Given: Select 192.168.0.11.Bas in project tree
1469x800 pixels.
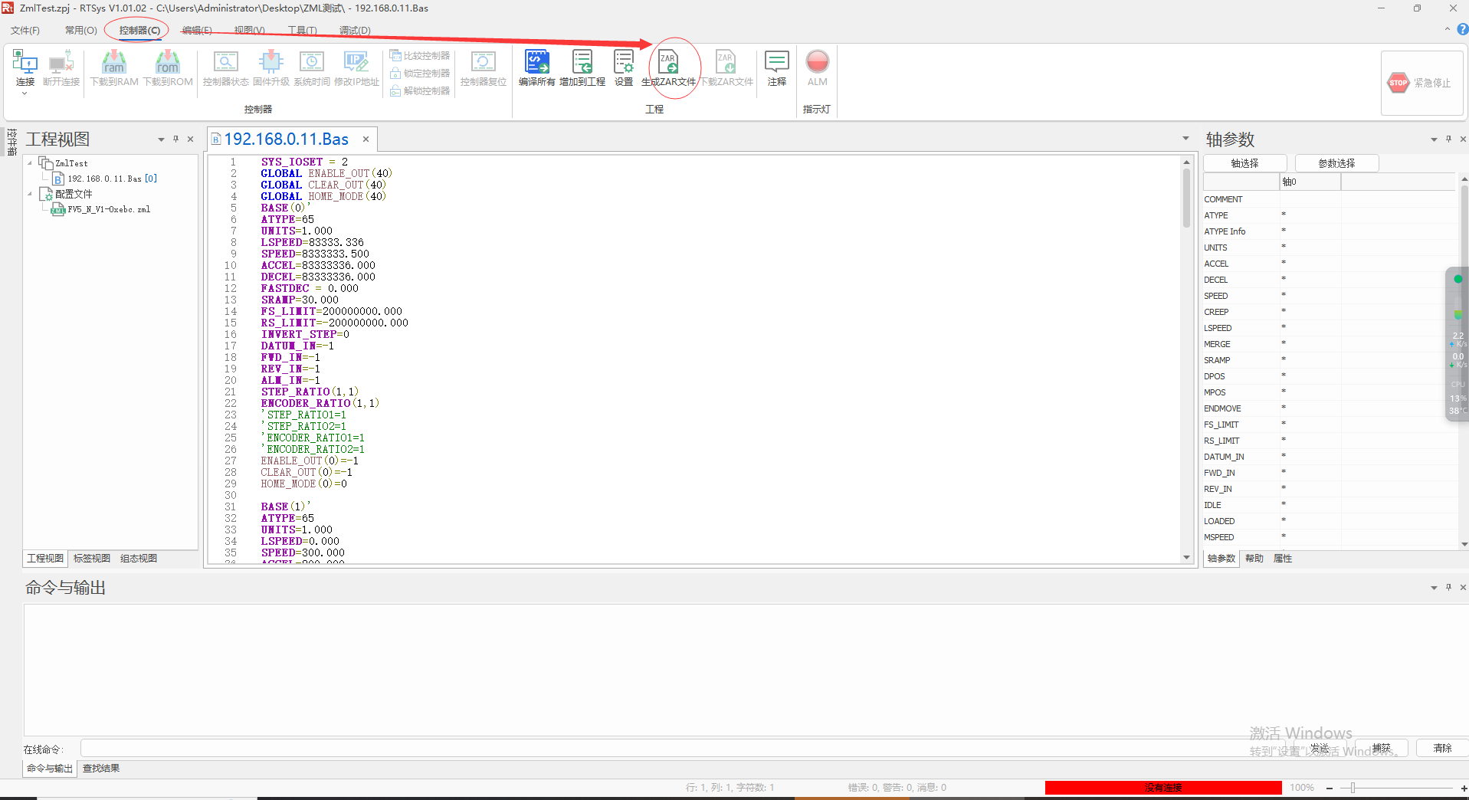Looking at the screenshot, I should point(104,179).
